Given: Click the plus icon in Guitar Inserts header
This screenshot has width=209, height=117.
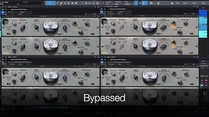Looking at the screenshot, I should pyautogui.click(x=6, y=57).
